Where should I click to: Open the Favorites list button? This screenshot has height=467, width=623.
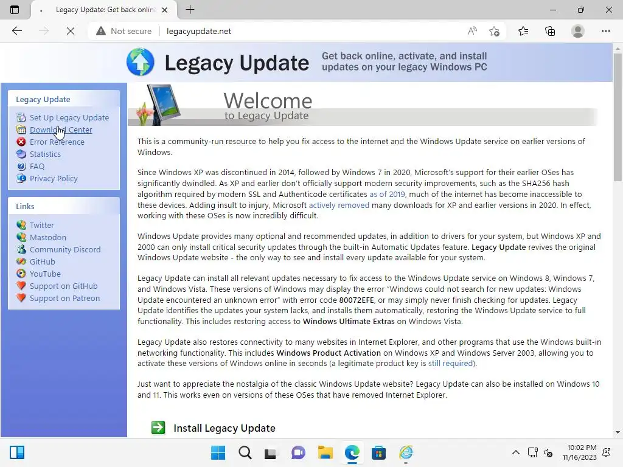click(x=523, y=31)
